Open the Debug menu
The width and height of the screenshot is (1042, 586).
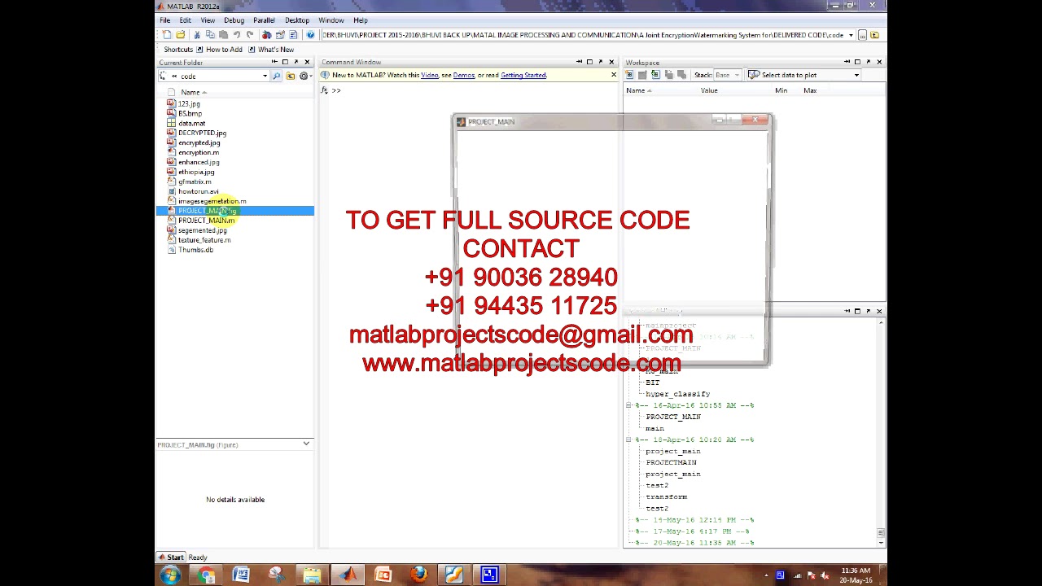click(234, 20)
